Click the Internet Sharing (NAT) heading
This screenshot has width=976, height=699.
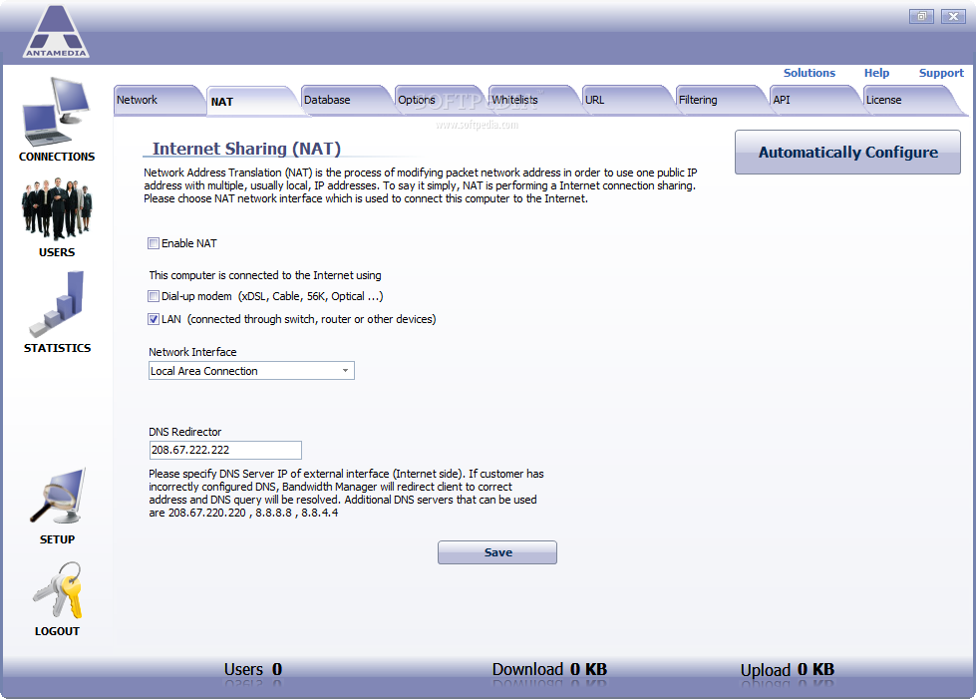247,149
